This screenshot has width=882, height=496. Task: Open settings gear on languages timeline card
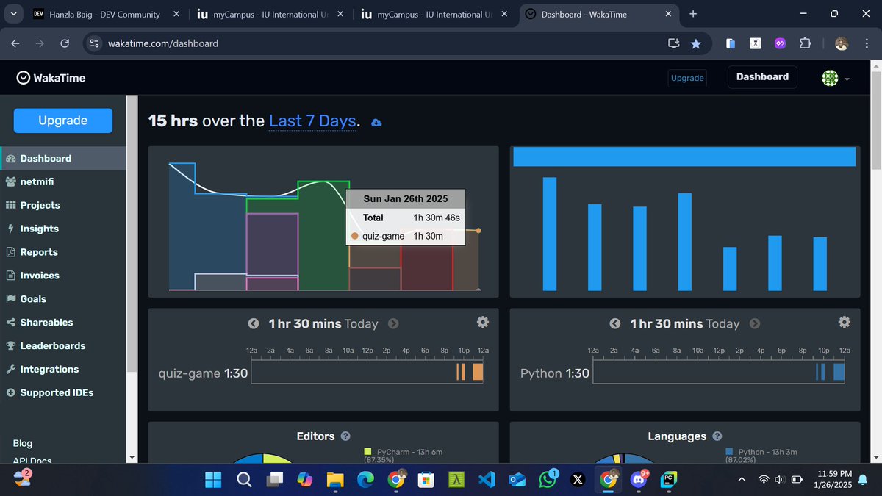845,322
